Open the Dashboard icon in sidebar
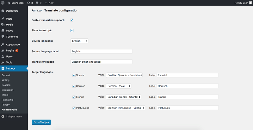The width and height of the screenshot is (253, 130). 3,11
